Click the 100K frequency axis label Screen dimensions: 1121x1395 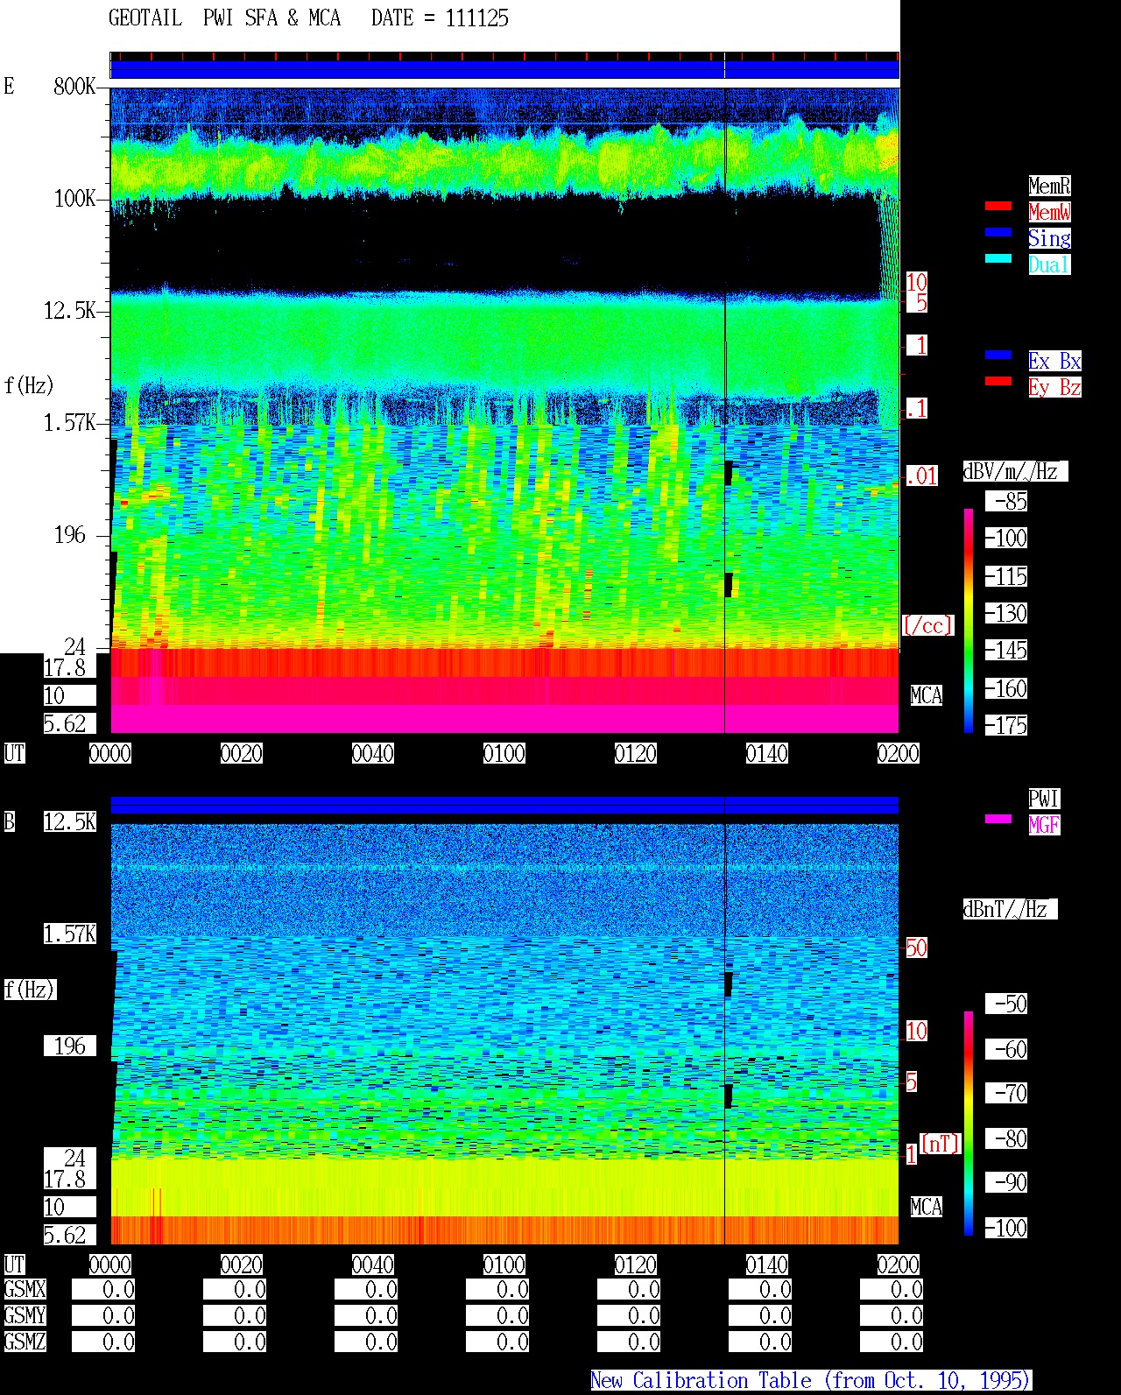click(x=74, y=198)
